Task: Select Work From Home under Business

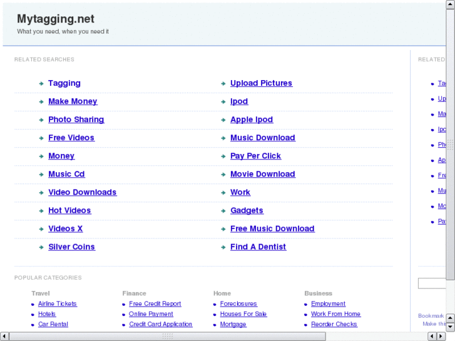Action: coord(335,314)
